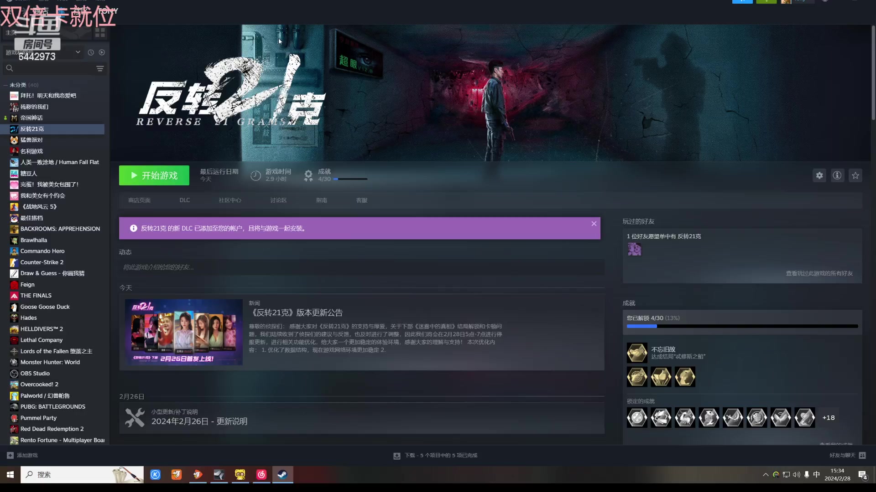
Task: Click the Windows taskbar search box
Action: click(x=82, y=475)
